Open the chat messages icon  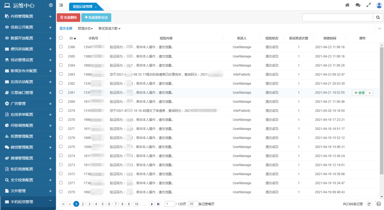point(358,5)
